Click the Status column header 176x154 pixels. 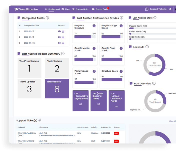coord(116,127)
